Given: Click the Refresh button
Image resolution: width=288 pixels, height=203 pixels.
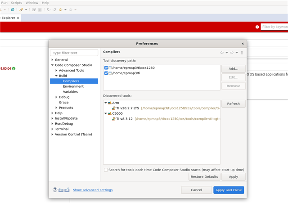Looking at the screenshot, I should coord(233,104).
